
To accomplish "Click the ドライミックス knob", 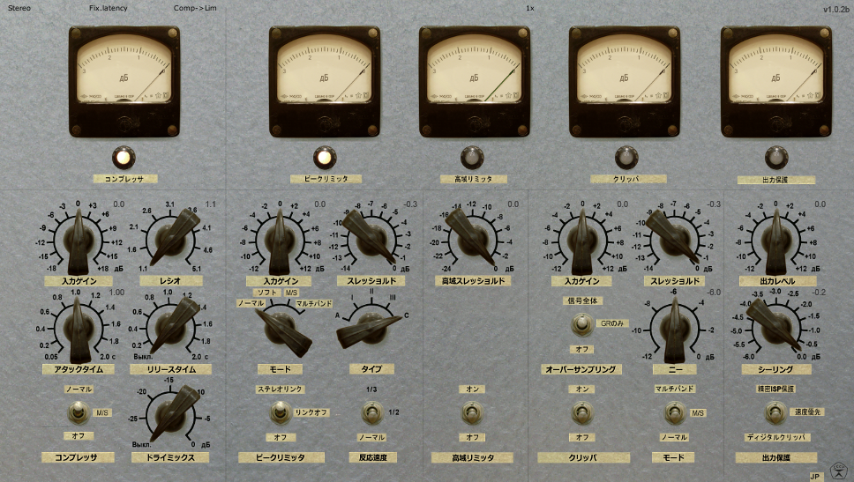I will coord(170,416).
